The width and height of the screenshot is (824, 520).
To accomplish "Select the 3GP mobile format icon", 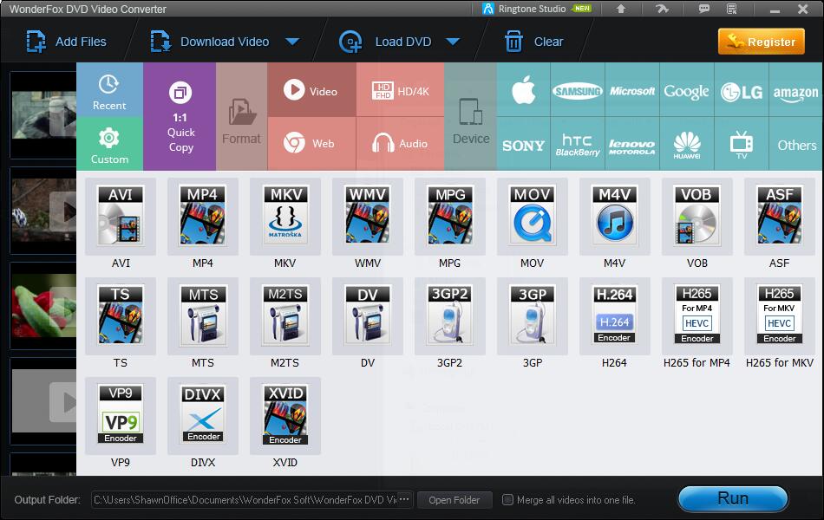I will point(532,314).
